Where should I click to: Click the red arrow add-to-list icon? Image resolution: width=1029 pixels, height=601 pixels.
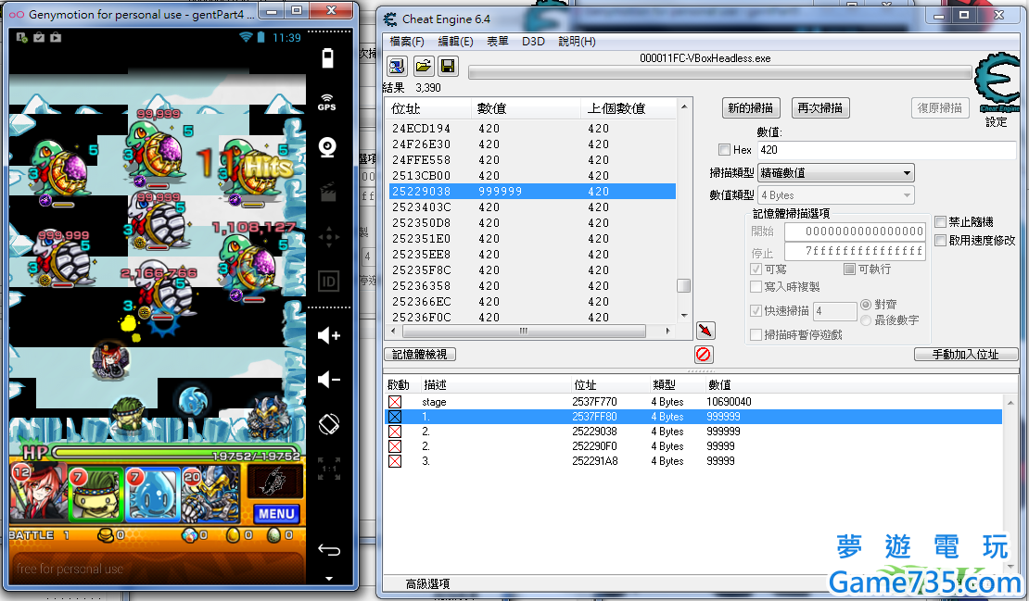coord(705,331)
